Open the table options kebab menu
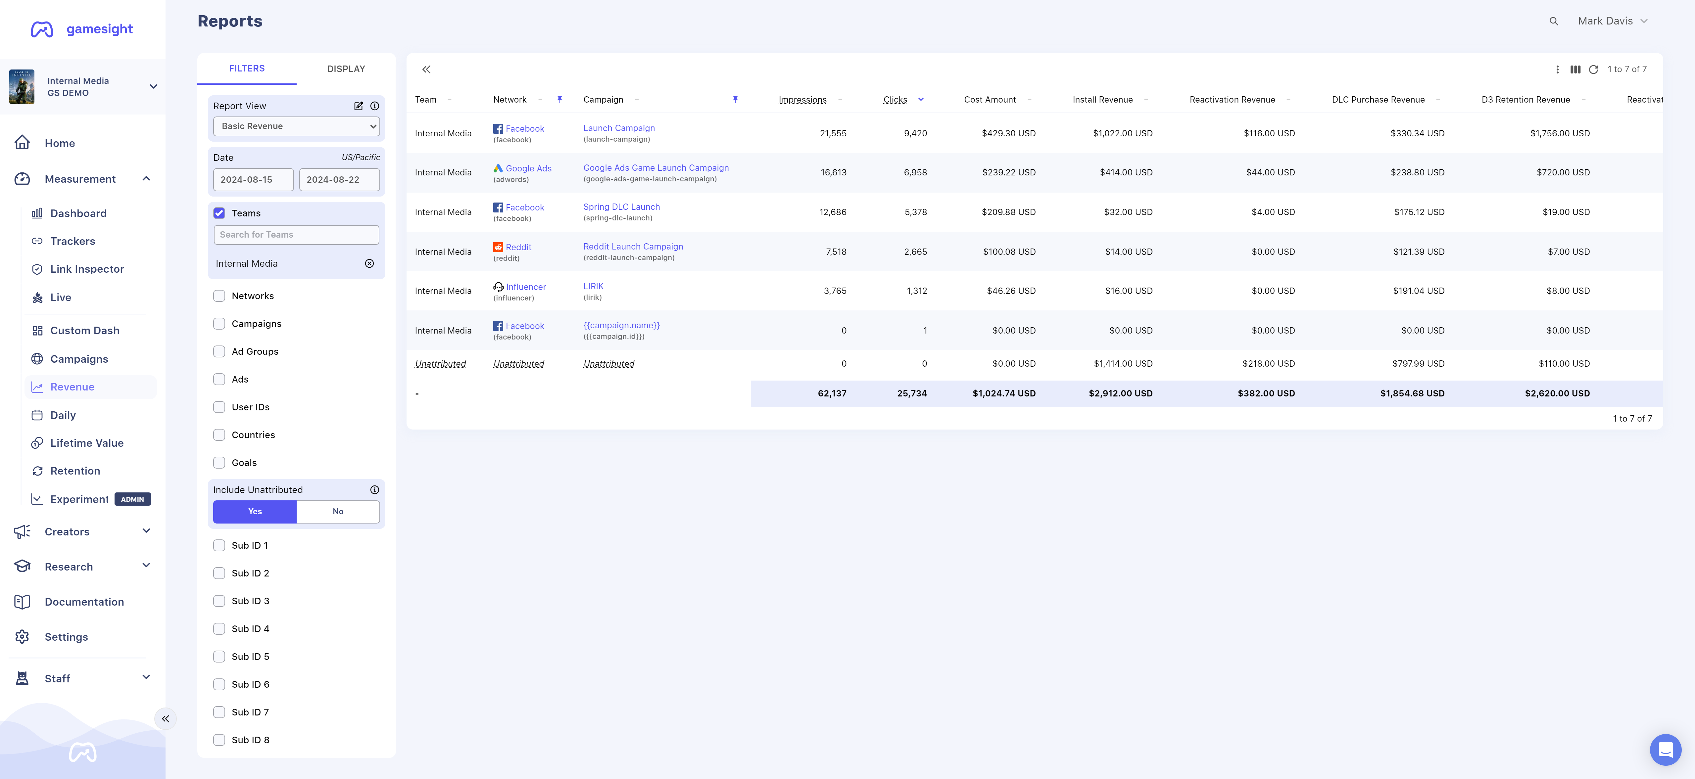 [x=1557, y=69]
